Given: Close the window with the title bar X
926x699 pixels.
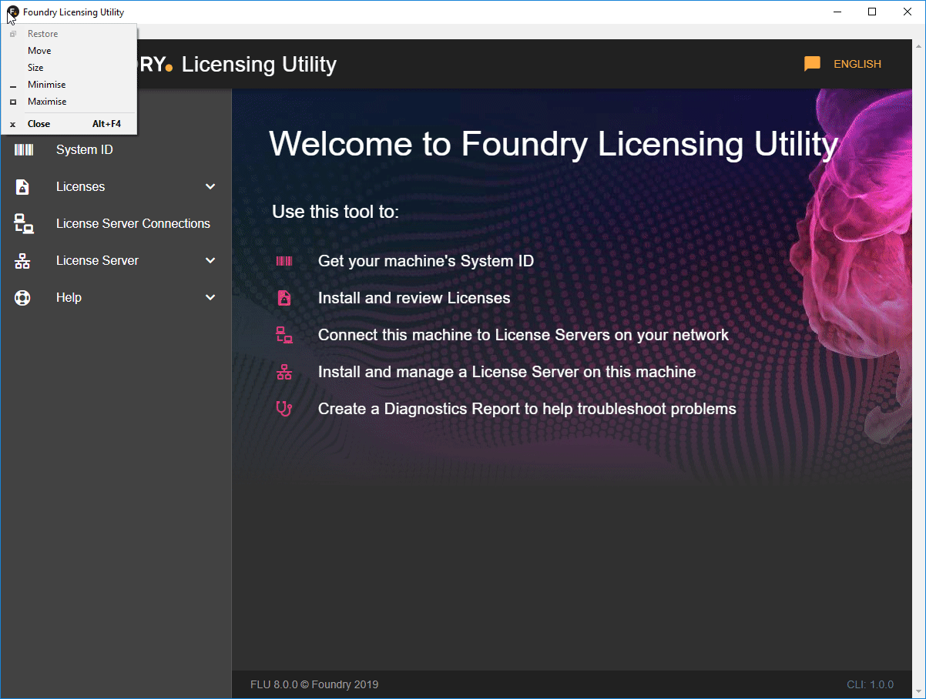Looking at the screenshot, I should 908,12.
